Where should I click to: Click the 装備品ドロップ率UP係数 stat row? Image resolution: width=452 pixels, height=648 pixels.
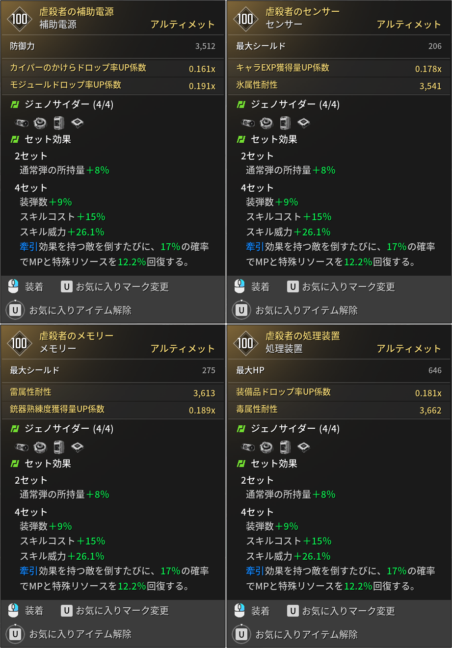click(339, 393)
